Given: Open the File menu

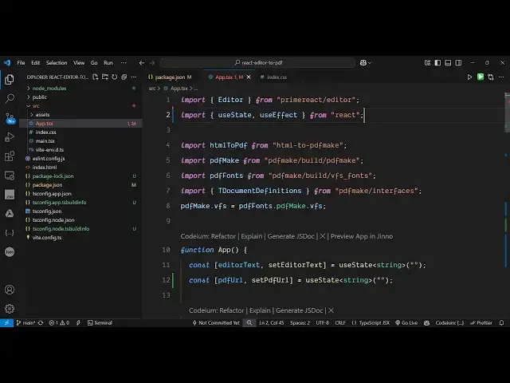Looking at the screenshot, I should 22,63.
